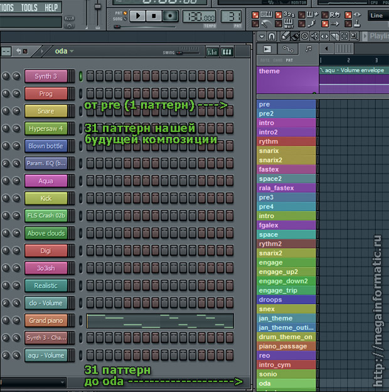
Task: Activate first step of the Digi row
Action: coord(90,251)
